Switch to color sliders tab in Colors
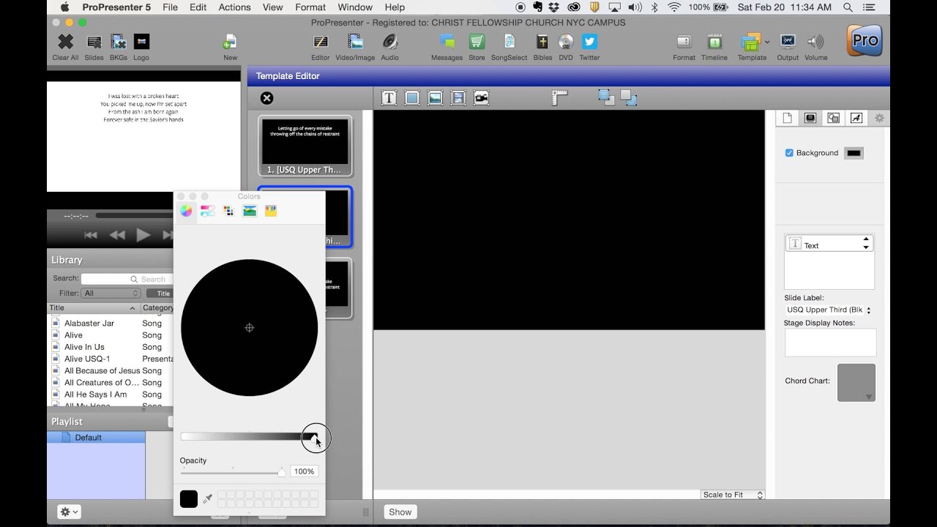The height and width of the screenshot is (527, 937). [207, 211]
